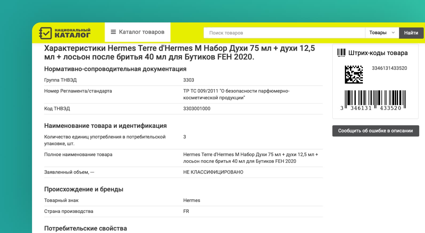Focus the Поиск товаров search field

click(284, 33)
